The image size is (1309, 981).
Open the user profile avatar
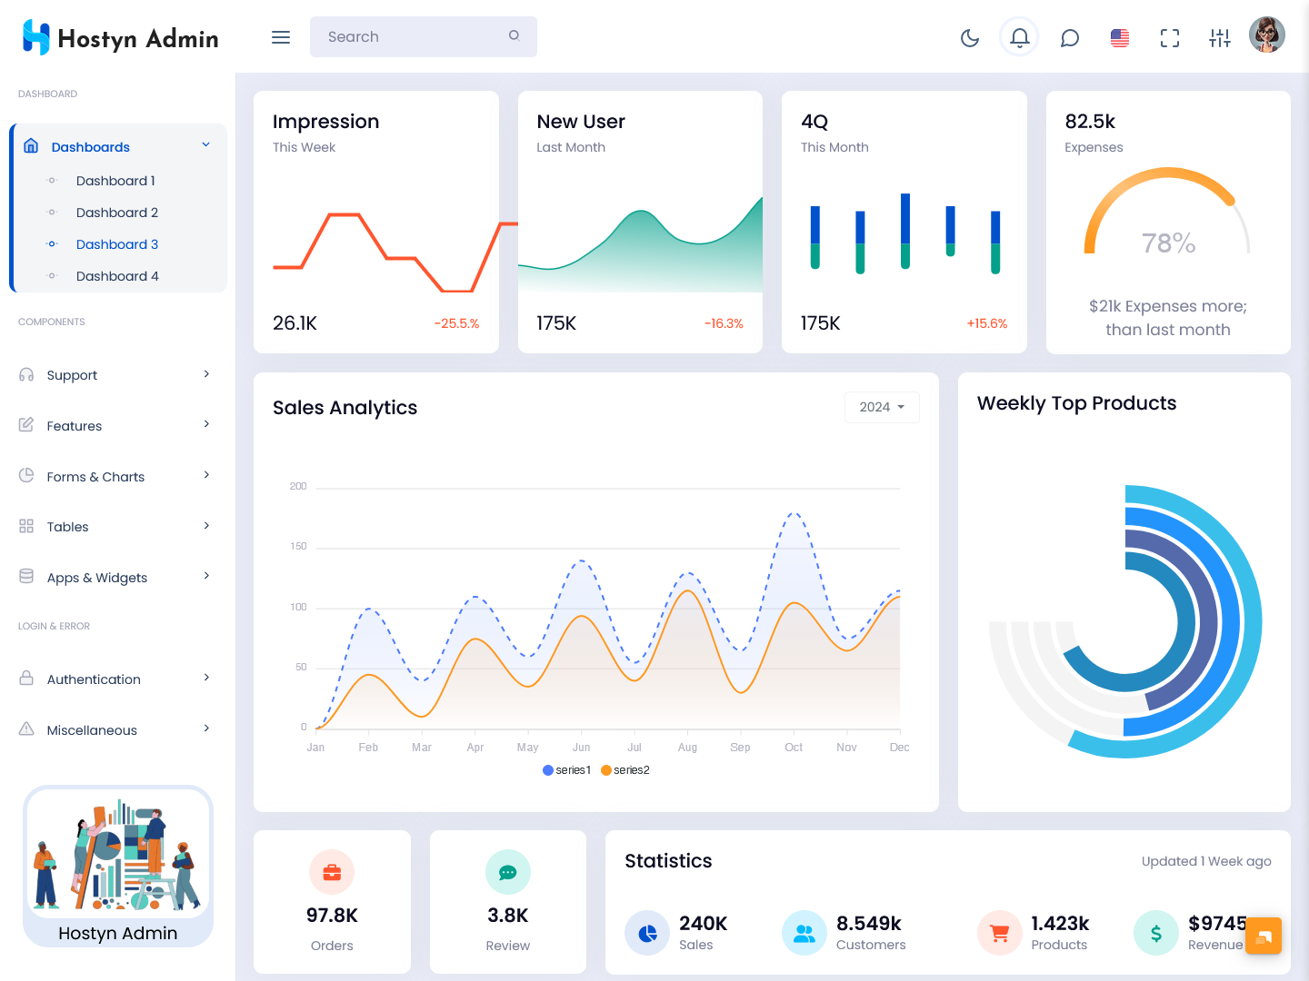1267,35
